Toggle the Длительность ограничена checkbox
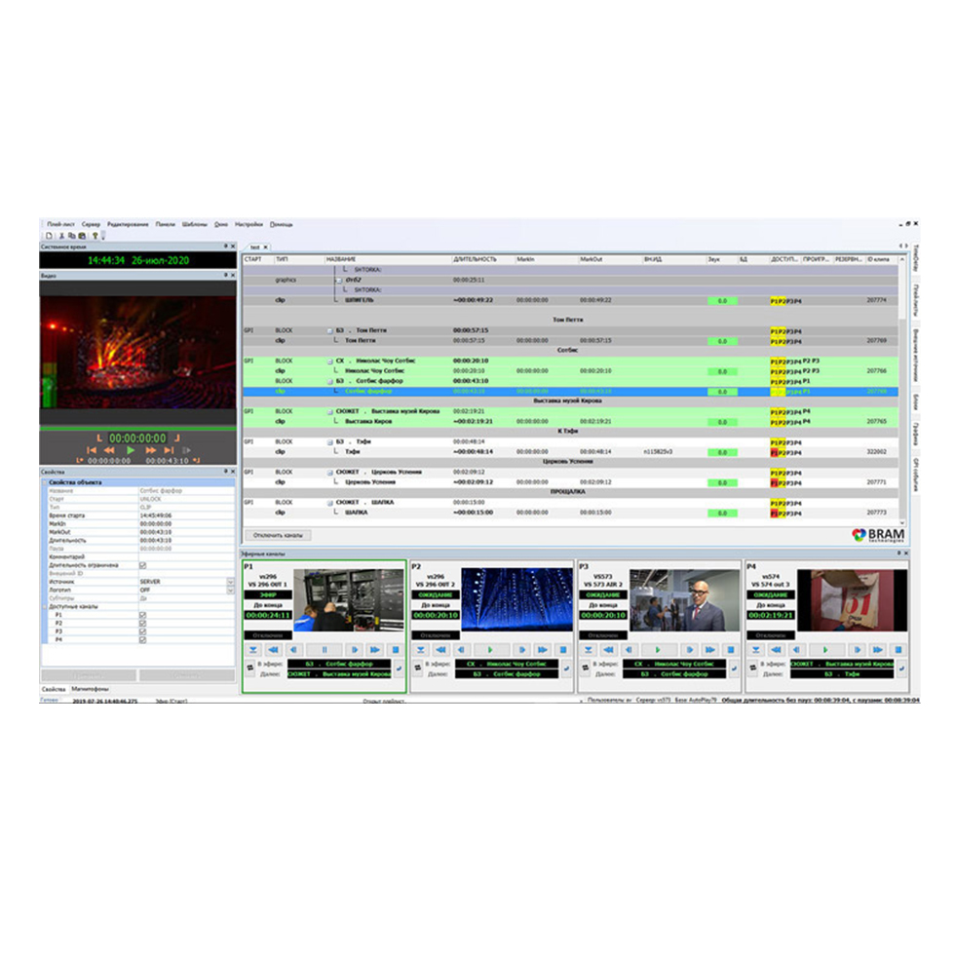 141,564
